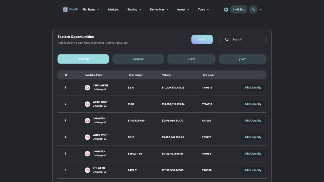Add Liquidity to the UNI-WETH pool

(253, 153)
